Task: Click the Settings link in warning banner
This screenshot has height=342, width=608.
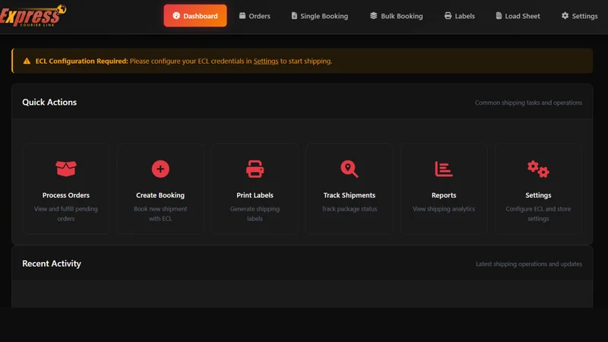Action: (265, 61)
